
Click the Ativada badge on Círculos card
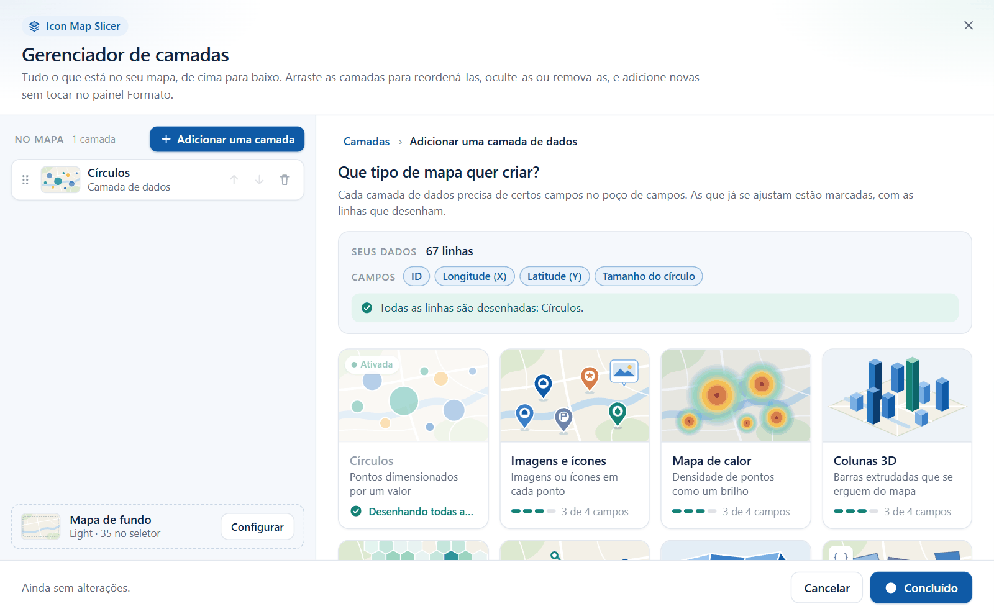click(372, 364)
